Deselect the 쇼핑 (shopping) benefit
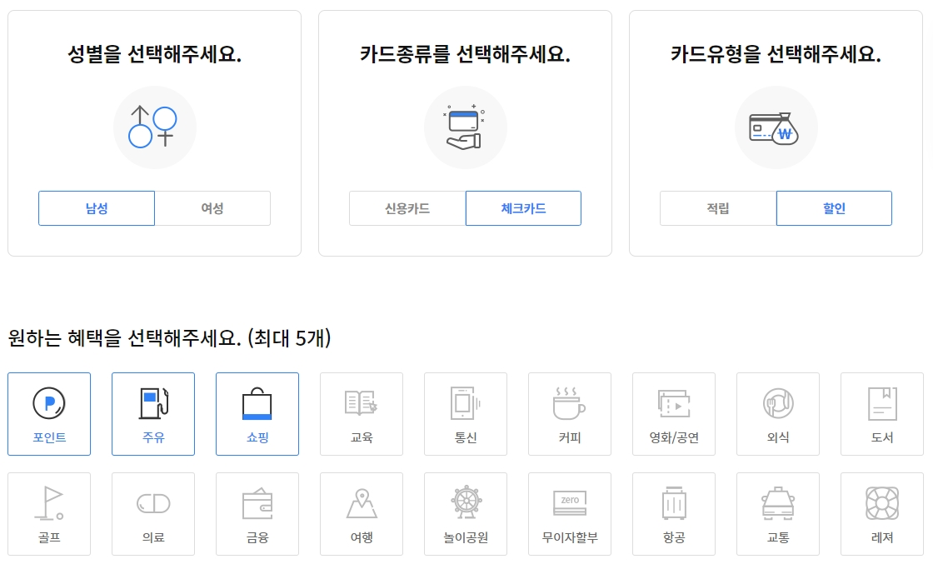This screenshot has width=933, height=564. click(x=257, y=414)
